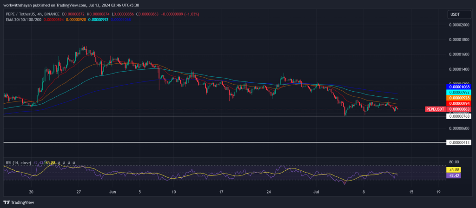This screenshot has height=208, width=476.
Task: Click red EMA value 0.00000894 in legend
Action: (x=53, y=20)
